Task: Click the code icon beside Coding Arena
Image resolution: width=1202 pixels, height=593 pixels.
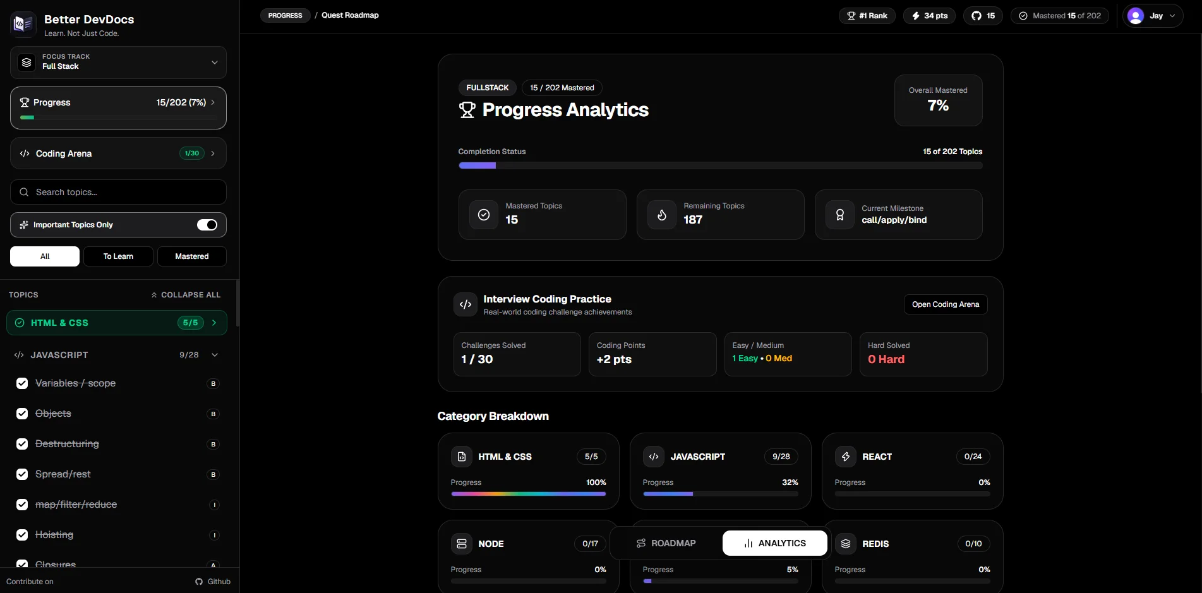Action: pos(25,153)
